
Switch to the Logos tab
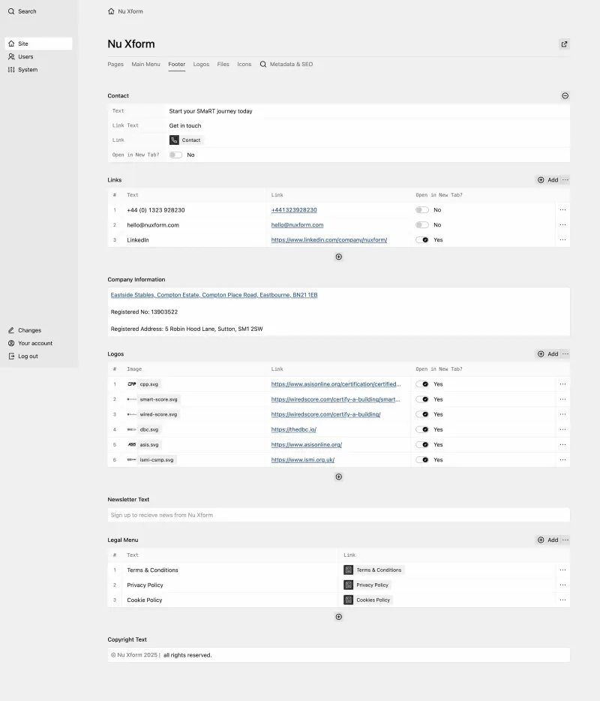[x=201, y=64]
